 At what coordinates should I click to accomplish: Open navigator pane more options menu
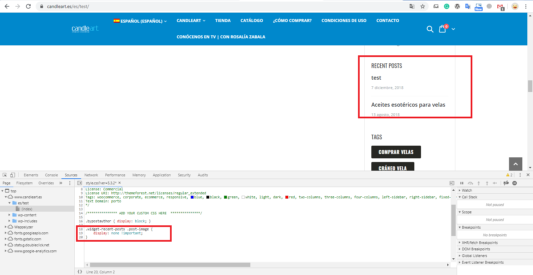coord(70,183)
